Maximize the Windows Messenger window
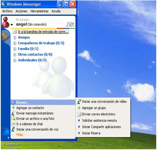Image resolution: width=157 pixels, height=150 pixels. pos(66,4)
